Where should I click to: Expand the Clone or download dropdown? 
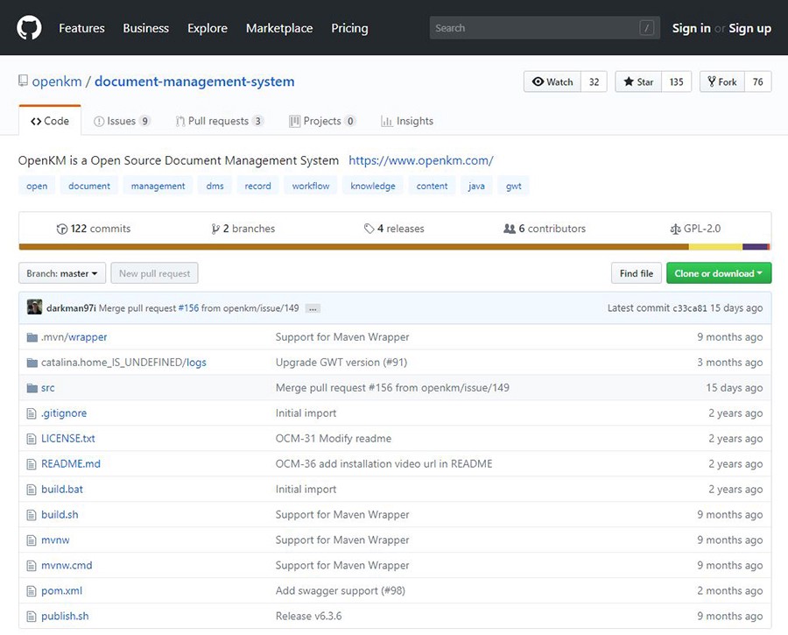pos(718,274)
